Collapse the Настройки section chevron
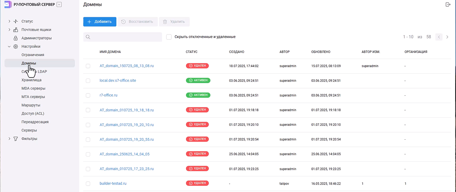The width and height of the screenshot is (456, 192). point(9,47)
